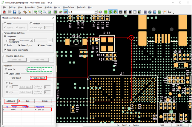Click the Y coordinate input field
The width and height of the screenshot is (192, 127).
click(x=47, y=69)
